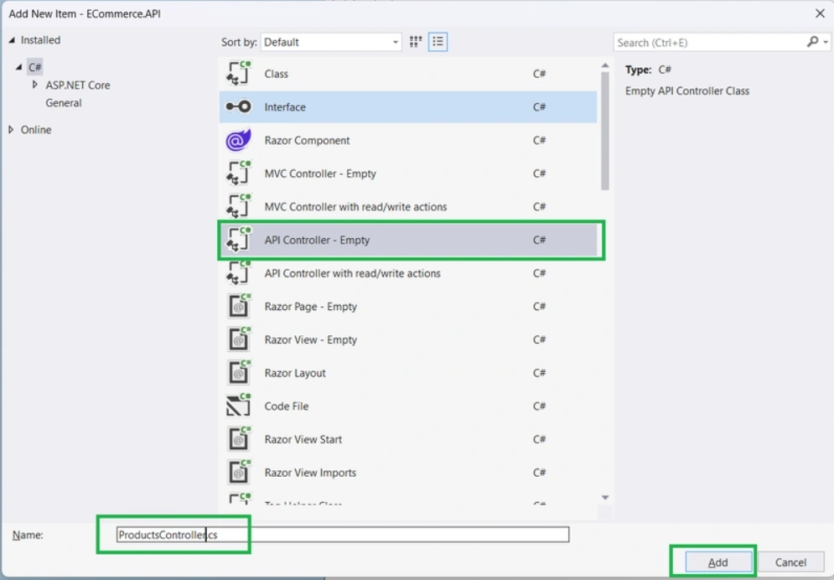Collapse the Installed tree node
Image resolution: width=834 pixels, height=580 pixels.
pyautogui.click(x=12, y=40)
